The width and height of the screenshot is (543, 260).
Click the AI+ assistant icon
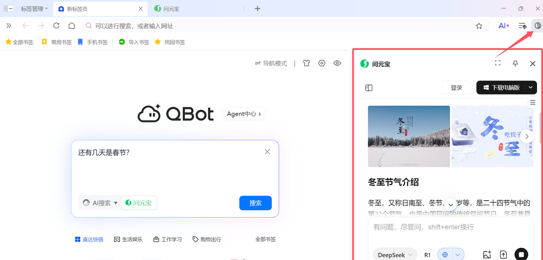click(504, 26)
